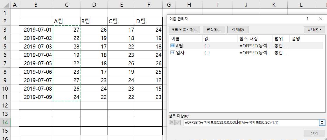
Task: Click the A팀 header cell in sheet
Action: point(66,21)
